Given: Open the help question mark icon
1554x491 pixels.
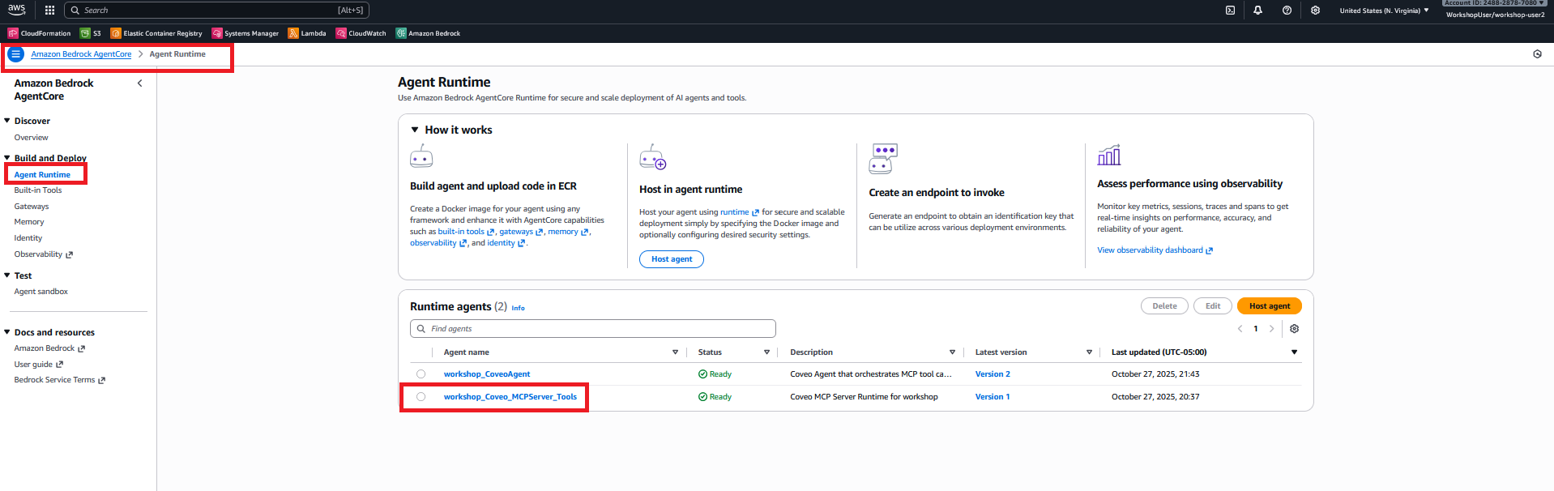Looking at the screenshot, I should tap(1287, 11).
